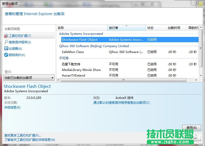
Task: Click 已启用 status of SafeMon Class
Action: [152, 52]
